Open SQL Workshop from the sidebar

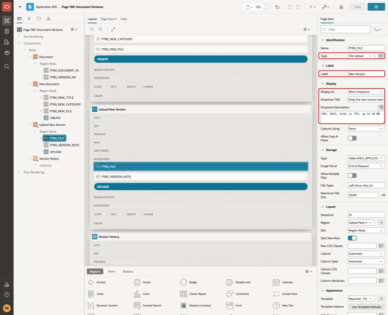(7, 31)
